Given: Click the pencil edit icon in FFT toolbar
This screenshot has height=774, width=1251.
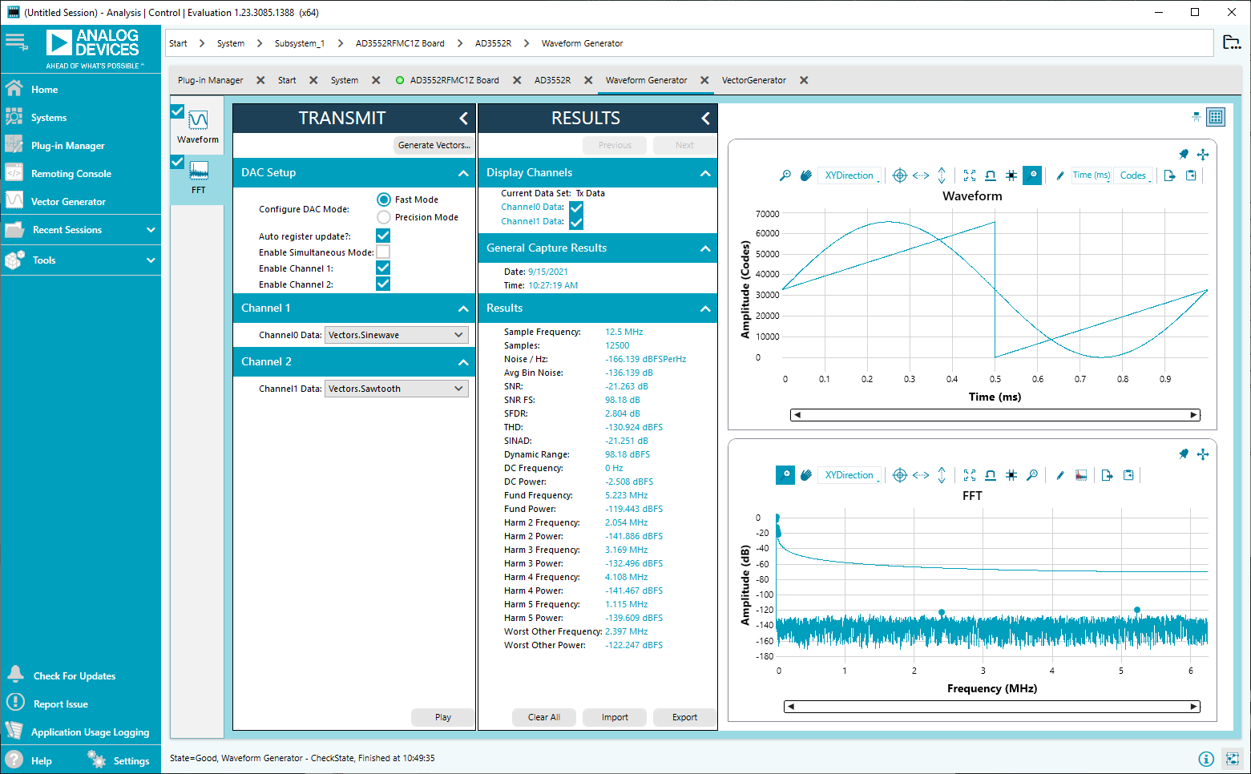Looking at the screenshot, I should point(1060,475).
